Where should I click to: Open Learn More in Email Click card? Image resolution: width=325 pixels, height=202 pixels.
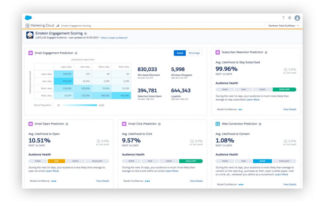pyautogui.click(x=172, y=171)
